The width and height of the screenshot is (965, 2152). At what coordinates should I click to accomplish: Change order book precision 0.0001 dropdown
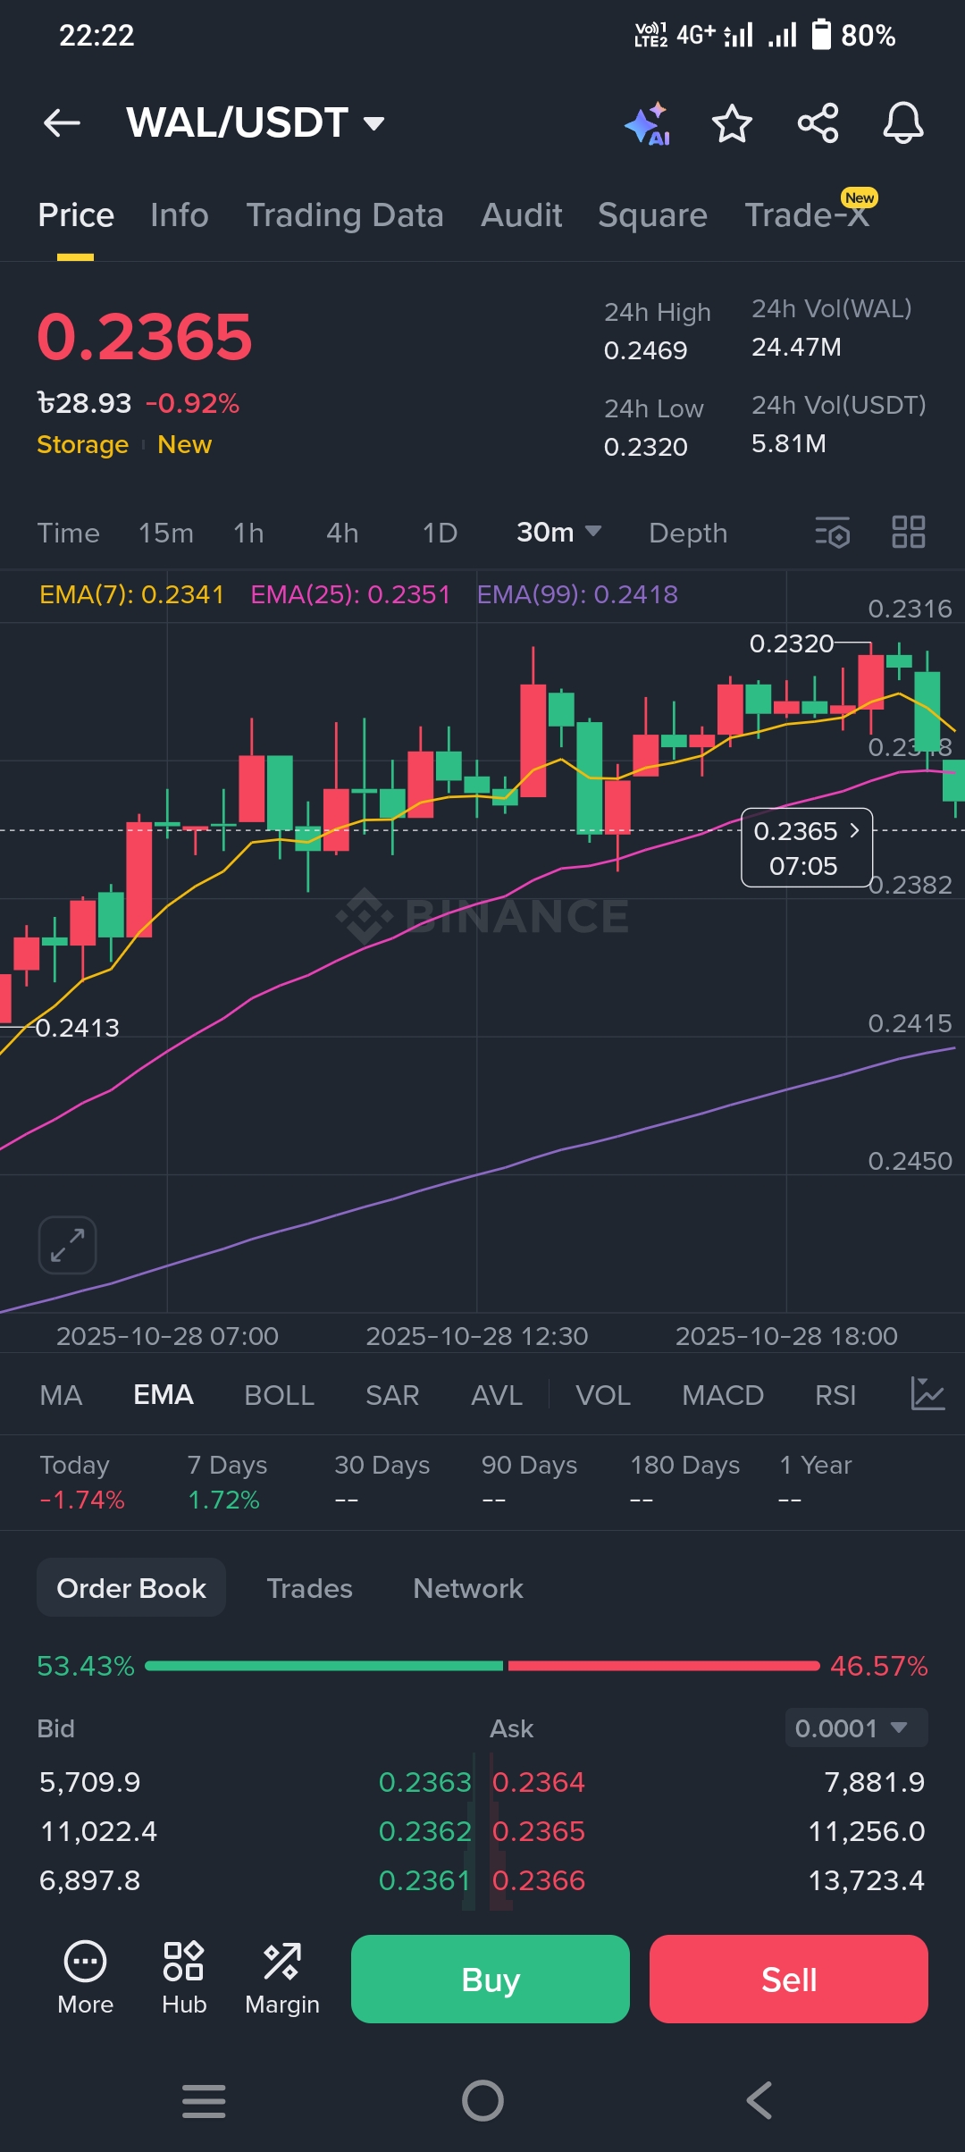[856, 1728]
